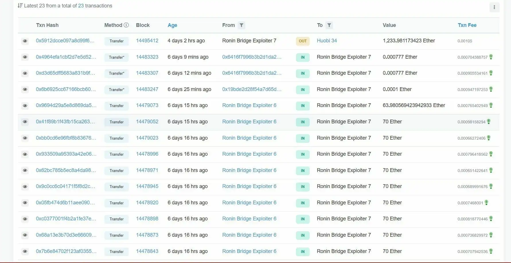Toggle eye preview for transaction 0x41f89b1f43fb15ca263
The height and width of the screenshot is (263, 511).
25,122
